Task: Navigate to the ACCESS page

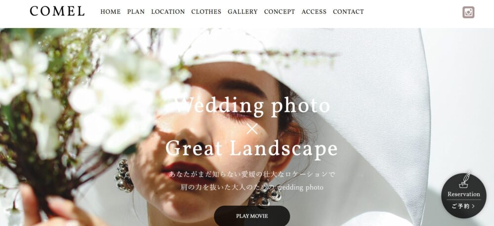Action: [x=314, y=12]
